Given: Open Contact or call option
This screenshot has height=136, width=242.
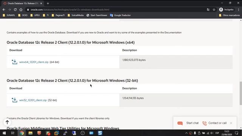Looking at the screenshot, I should (x=217, y=123).
